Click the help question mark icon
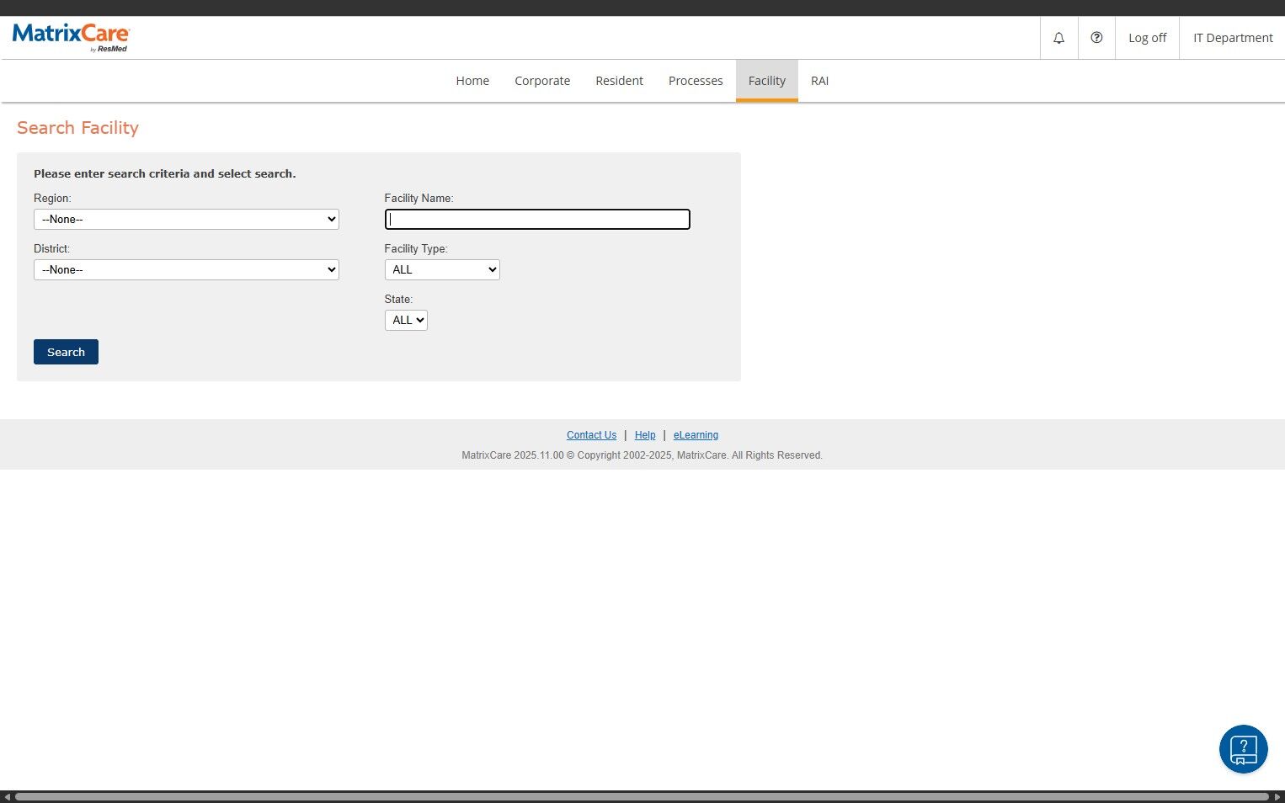Viewport: 1285px width, 803px height. 1096,38
